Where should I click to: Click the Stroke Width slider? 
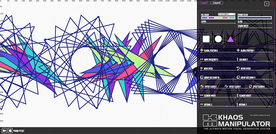255,28
